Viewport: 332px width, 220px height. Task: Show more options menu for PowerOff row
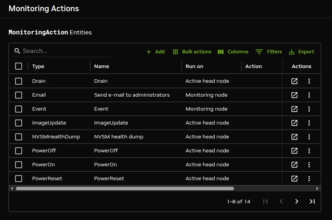coord(309,151)
